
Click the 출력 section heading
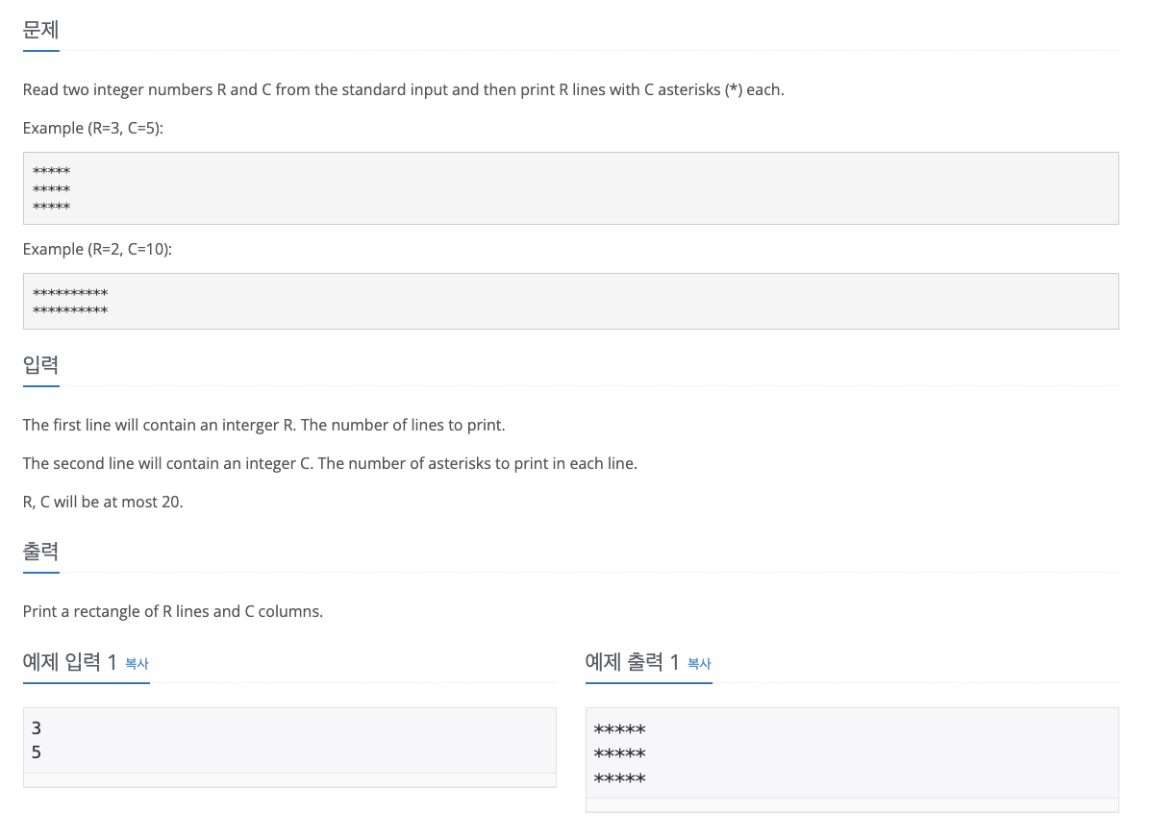[x=41, y=551]
